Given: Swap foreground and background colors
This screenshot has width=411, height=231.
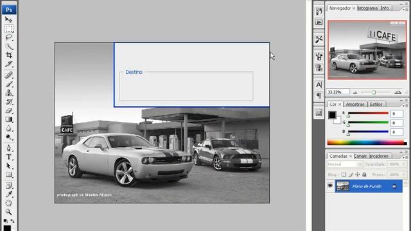Looking at the screenshot, I should (x=12, y=221).
